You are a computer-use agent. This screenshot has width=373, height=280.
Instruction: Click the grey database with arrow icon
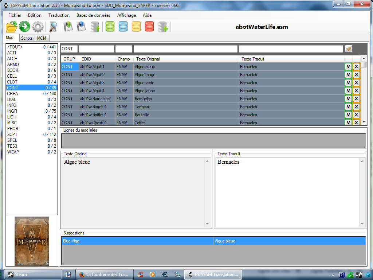point(95,26)
